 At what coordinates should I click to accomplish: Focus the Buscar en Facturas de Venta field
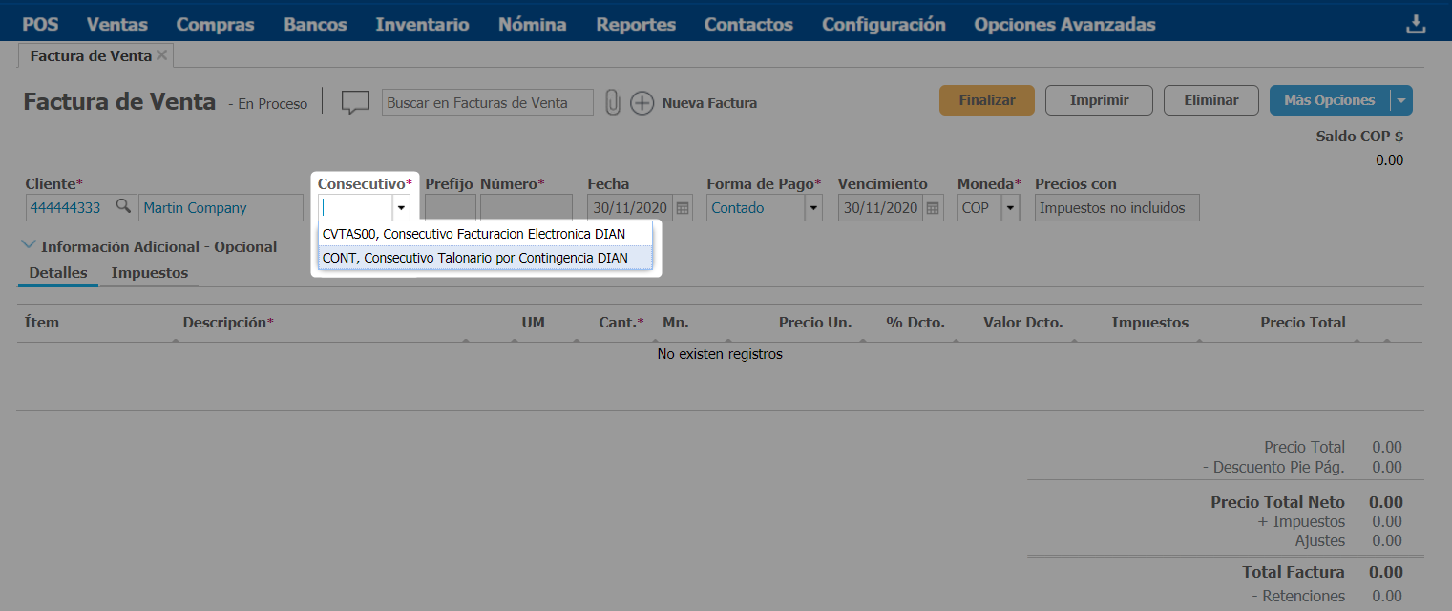487,103
